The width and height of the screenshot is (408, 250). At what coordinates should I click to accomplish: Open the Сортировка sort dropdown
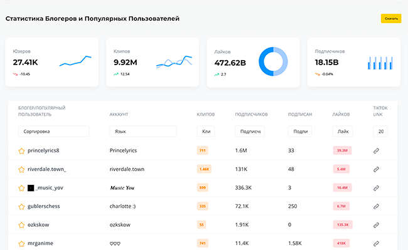54,132
